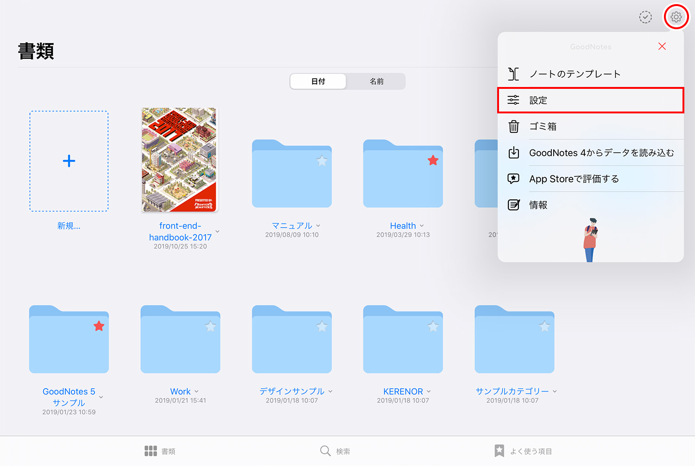695x466 pixels.
Task: Click the sliders icon beside 設定
Action: click(513, 100)
